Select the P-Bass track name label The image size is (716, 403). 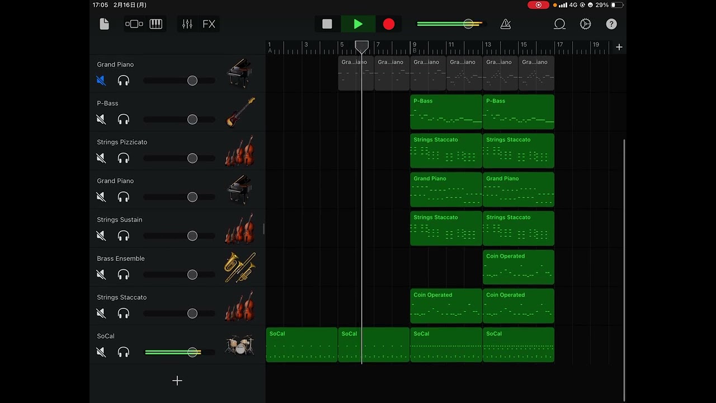coord(107,103)
